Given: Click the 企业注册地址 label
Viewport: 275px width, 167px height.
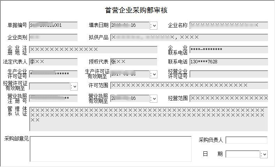Looking at the screenshot, I should coord(17,50).
